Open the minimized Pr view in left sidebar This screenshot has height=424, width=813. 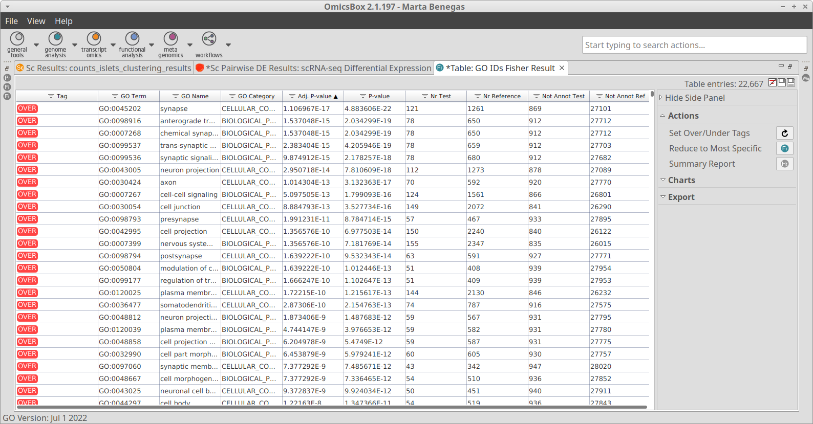coord(7,78)
